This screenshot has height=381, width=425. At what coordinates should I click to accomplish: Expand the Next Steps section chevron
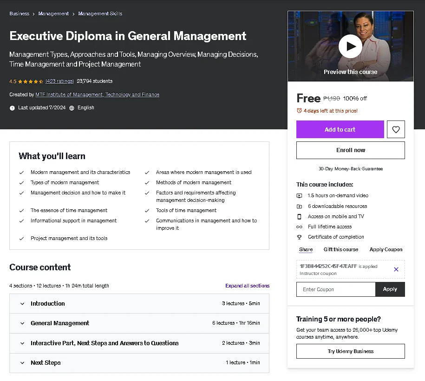click(x=22, y=363)
